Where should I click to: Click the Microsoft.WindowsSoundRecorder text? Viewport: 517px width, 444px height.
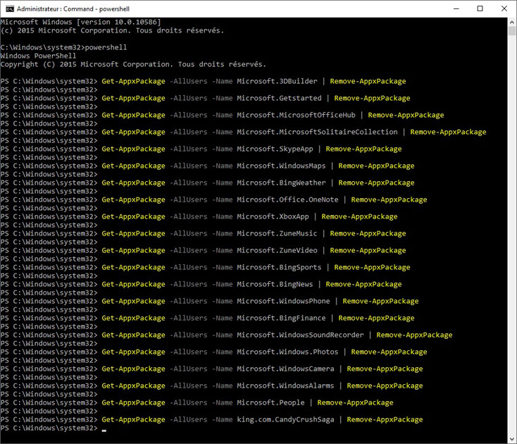300,335
